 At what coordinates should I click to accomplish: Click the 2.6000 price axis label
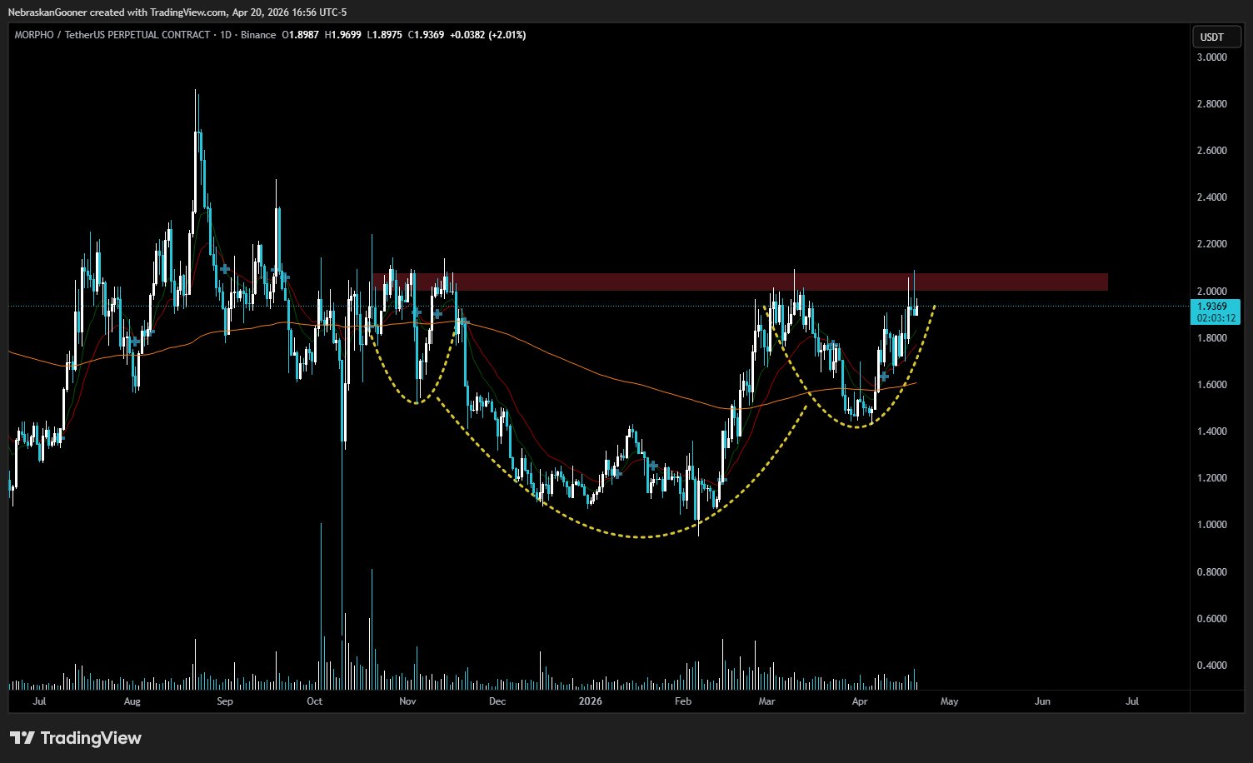1211,151
